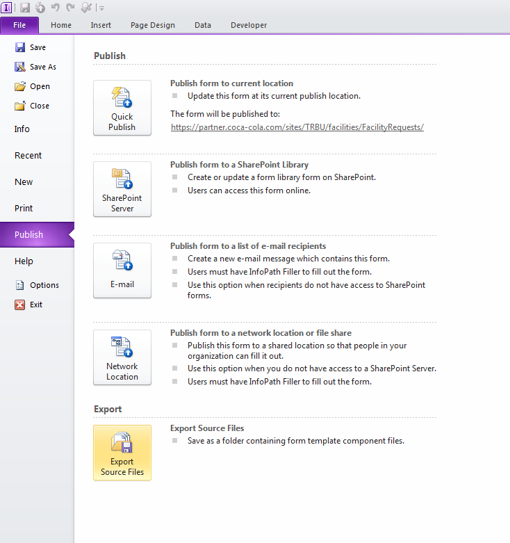The width and height of the screenshot is (510, 543).
Task: Choose Save As in the File sidebar
Action: coord(35,67)
